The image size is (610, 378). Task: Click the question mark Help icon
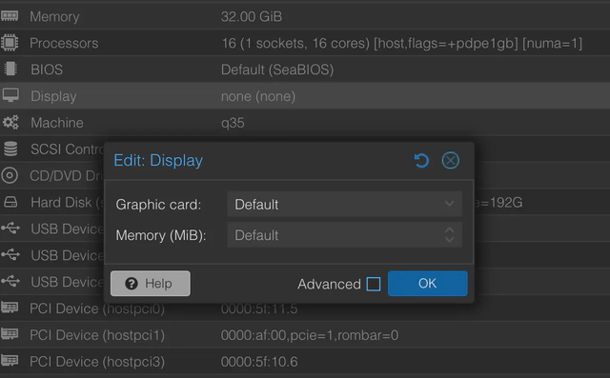(132, 284)
